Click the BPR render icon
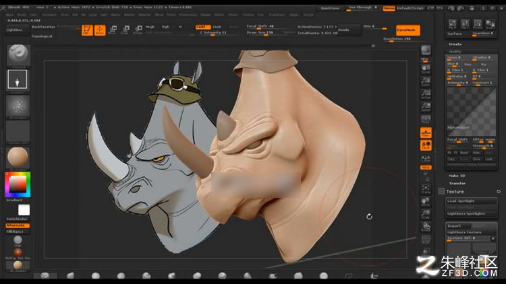 426,50
